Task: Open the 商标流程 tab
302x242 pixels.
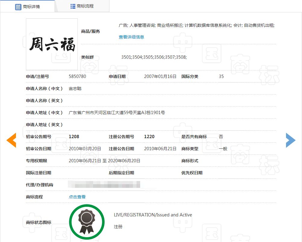Action: click(82, 6)
